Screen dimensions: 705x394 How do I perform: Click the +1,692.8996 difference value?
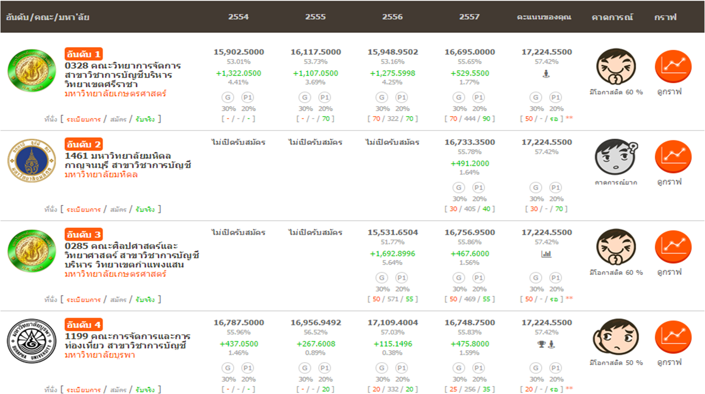pos(393,254)
